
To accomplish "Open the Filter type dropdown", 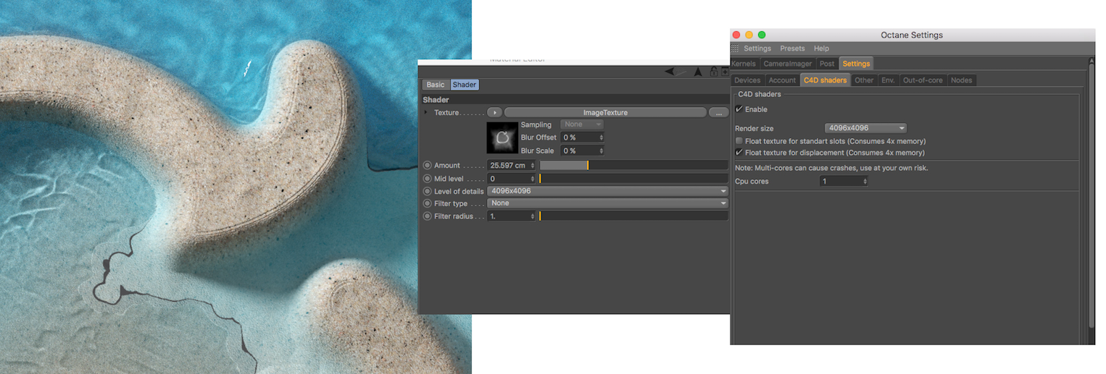I will [x=607, y=203].
